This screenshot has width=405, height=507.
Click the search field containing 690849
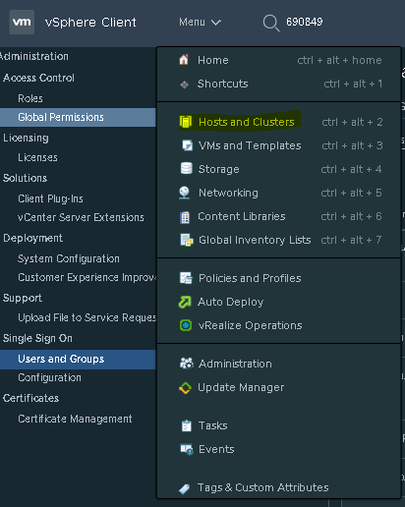pyautogui.click(x=305, y=22)
